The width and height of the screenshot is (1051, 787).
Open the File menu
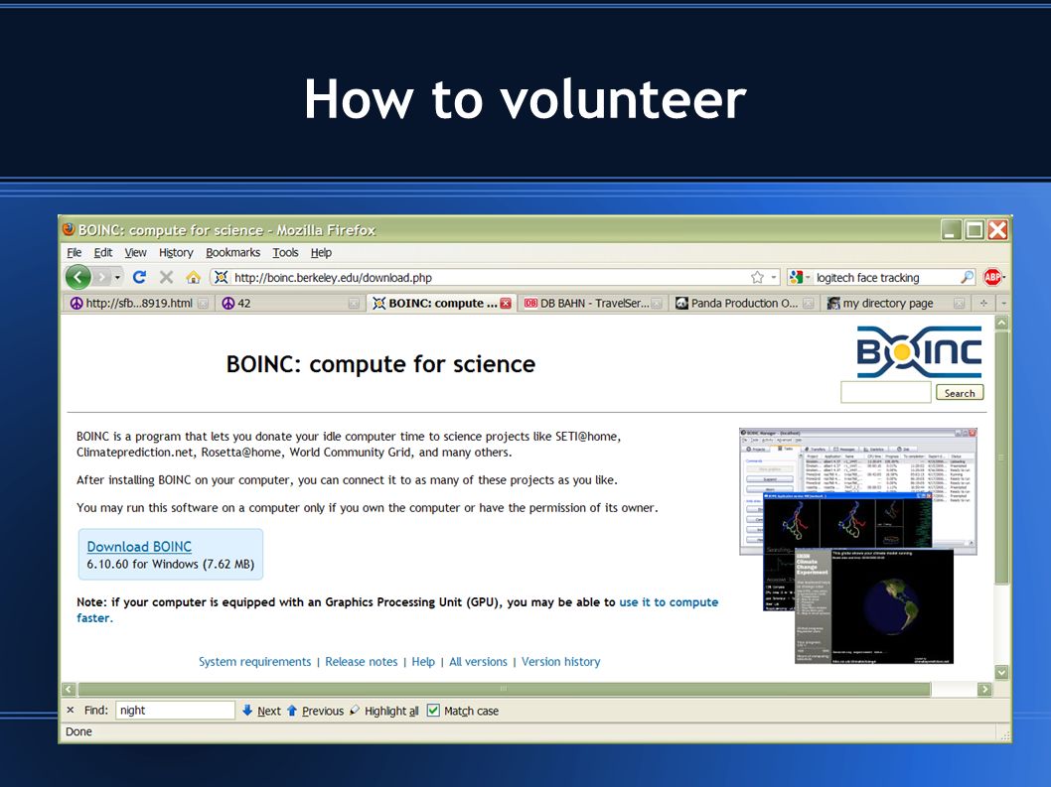pyautogui.click(x=74, y=252)
